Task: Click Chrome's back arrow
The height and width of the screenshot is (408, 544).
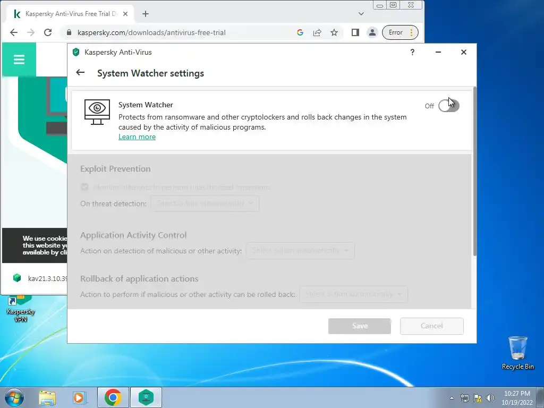Action: (13, 32)
